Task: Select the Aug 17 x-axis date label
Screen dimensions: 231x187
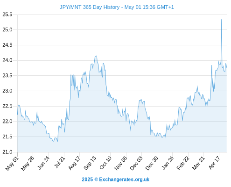Action: 74,163
